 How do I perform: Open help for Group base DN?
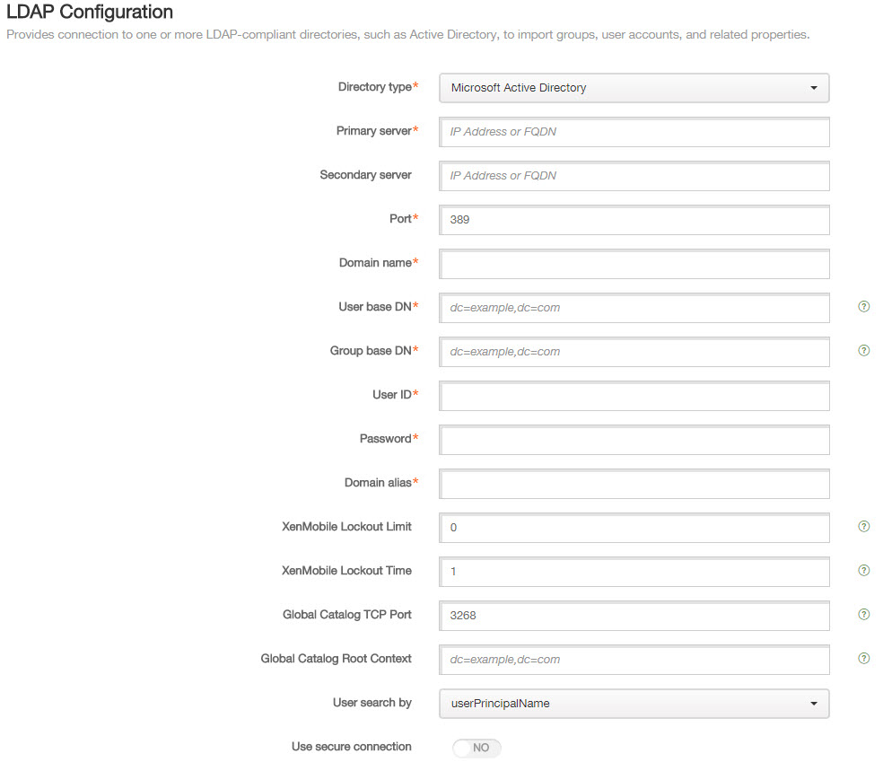coord(863,350)
